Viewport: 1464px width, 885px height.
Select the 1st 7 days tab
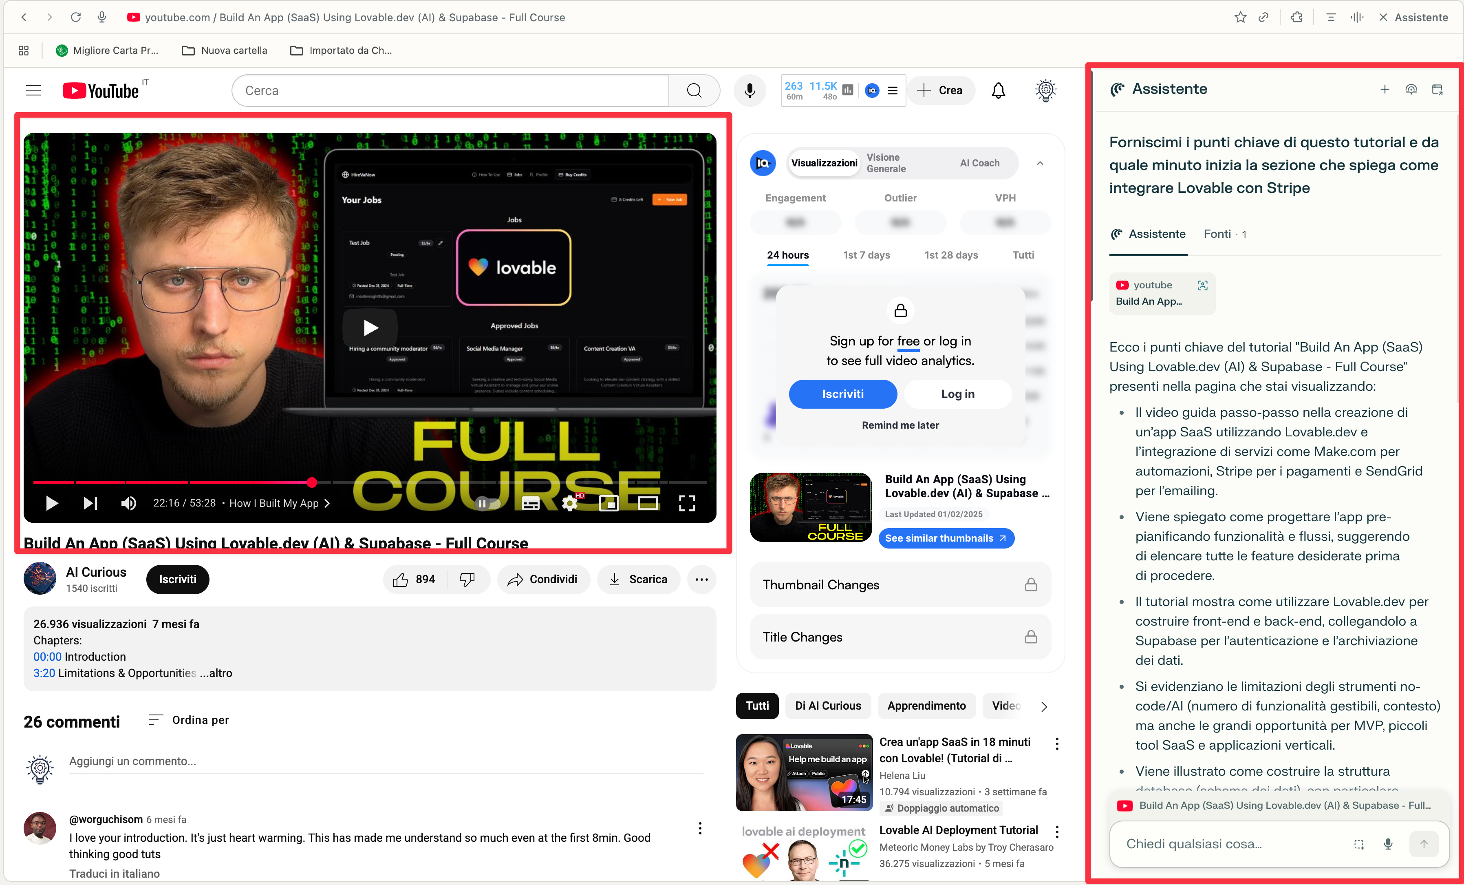[x=866, y=255]
